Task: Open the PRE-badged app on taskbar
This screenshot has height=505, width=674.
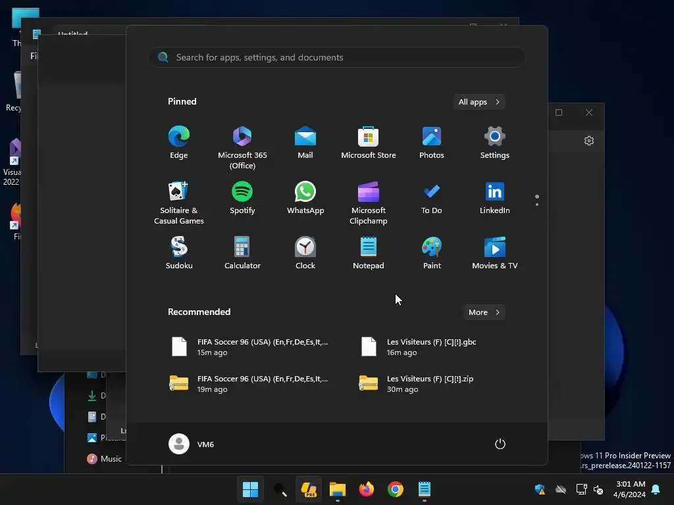Action: tap(309, 489)
